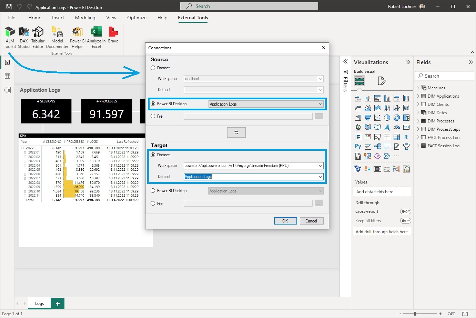Screen dimensions: 476x318
Task: Switch to the Modeling ribbon tab
Action: 85,18
